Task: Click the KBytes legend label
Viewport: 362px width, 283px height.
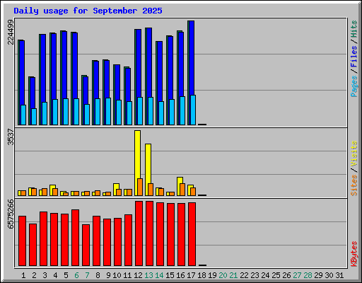Action: coord(354,254)
